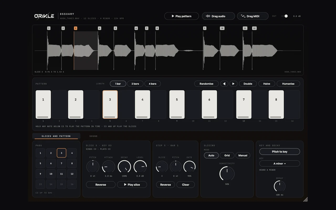
Task: Switch to Slices and Pattern tab
Action: tap(56, 136)
